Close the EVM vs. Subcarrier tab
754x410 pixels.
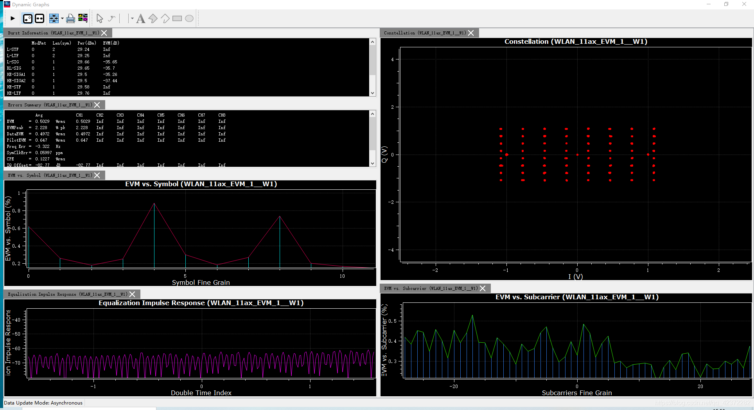tap(483, 288)
